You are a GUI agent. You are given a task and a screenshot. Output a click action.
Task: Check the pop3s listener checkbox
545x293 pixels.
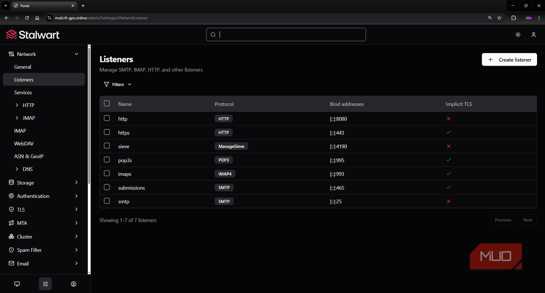pos(107,160)
